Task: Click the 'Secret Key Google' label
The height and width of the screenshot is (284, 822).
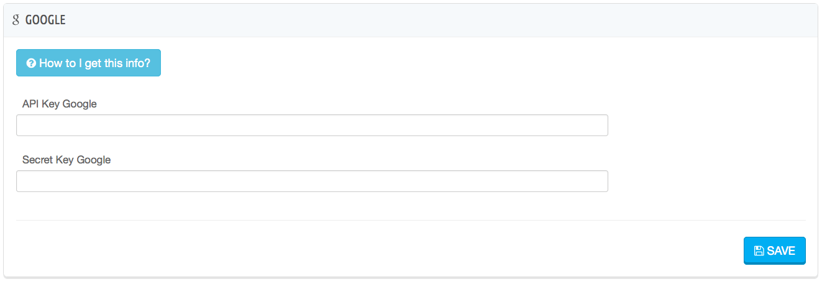Action: click(66, 160)
